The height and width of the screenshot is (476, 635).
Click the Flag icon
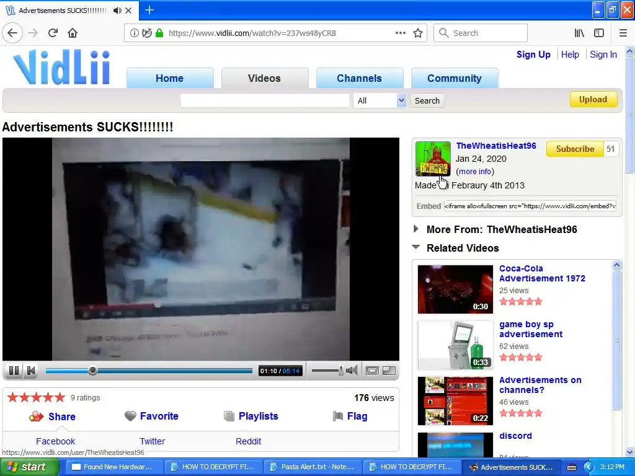[x=338, y=416]
